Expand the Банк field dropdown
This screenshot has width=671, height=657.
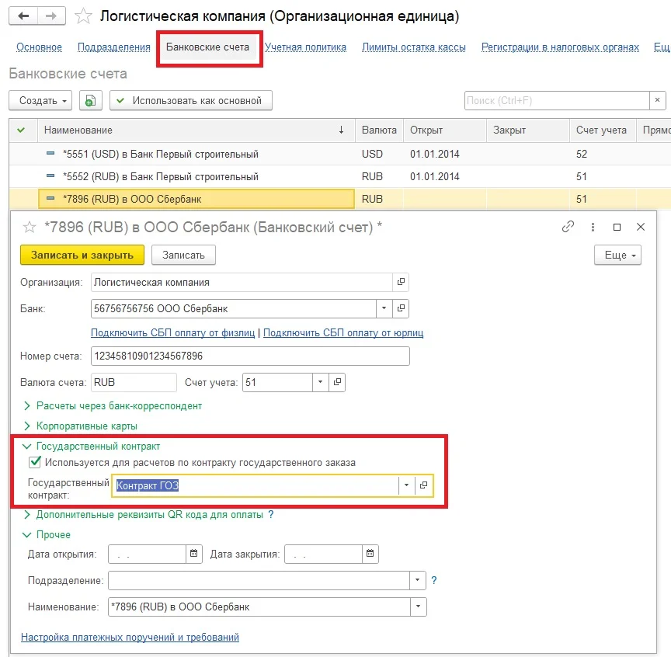(x=384, y=308)
